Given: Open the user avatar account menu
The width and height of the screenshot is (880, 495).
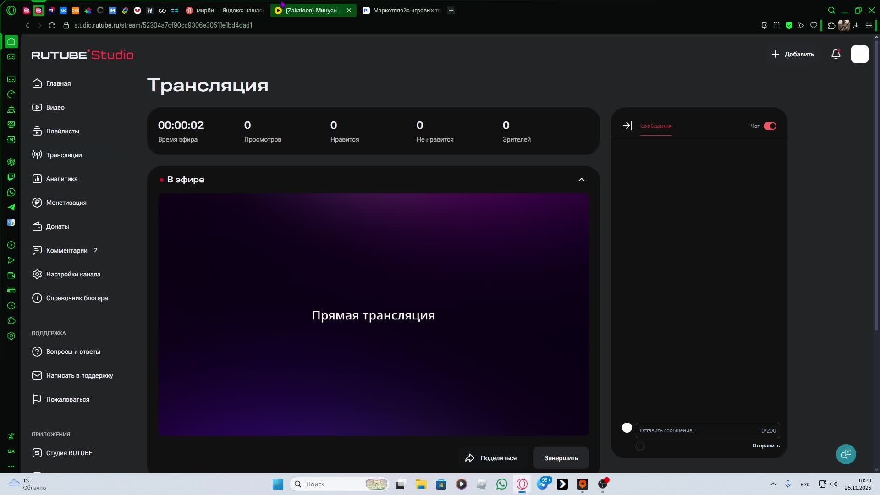Looking at the screenshot, I should click(859, 54).
